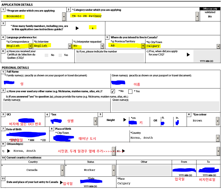Select No for Quebec CSQ received

(46, 55)
